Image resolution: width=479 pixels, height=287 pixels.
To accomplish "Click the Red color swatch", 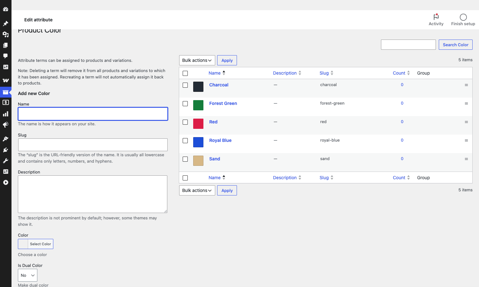I will 198,124.
